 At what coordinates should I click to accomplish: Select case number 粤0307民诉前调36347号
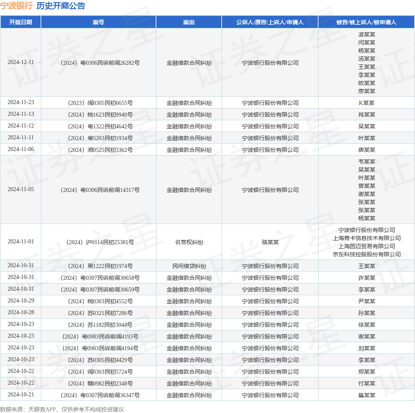[100, 395]
